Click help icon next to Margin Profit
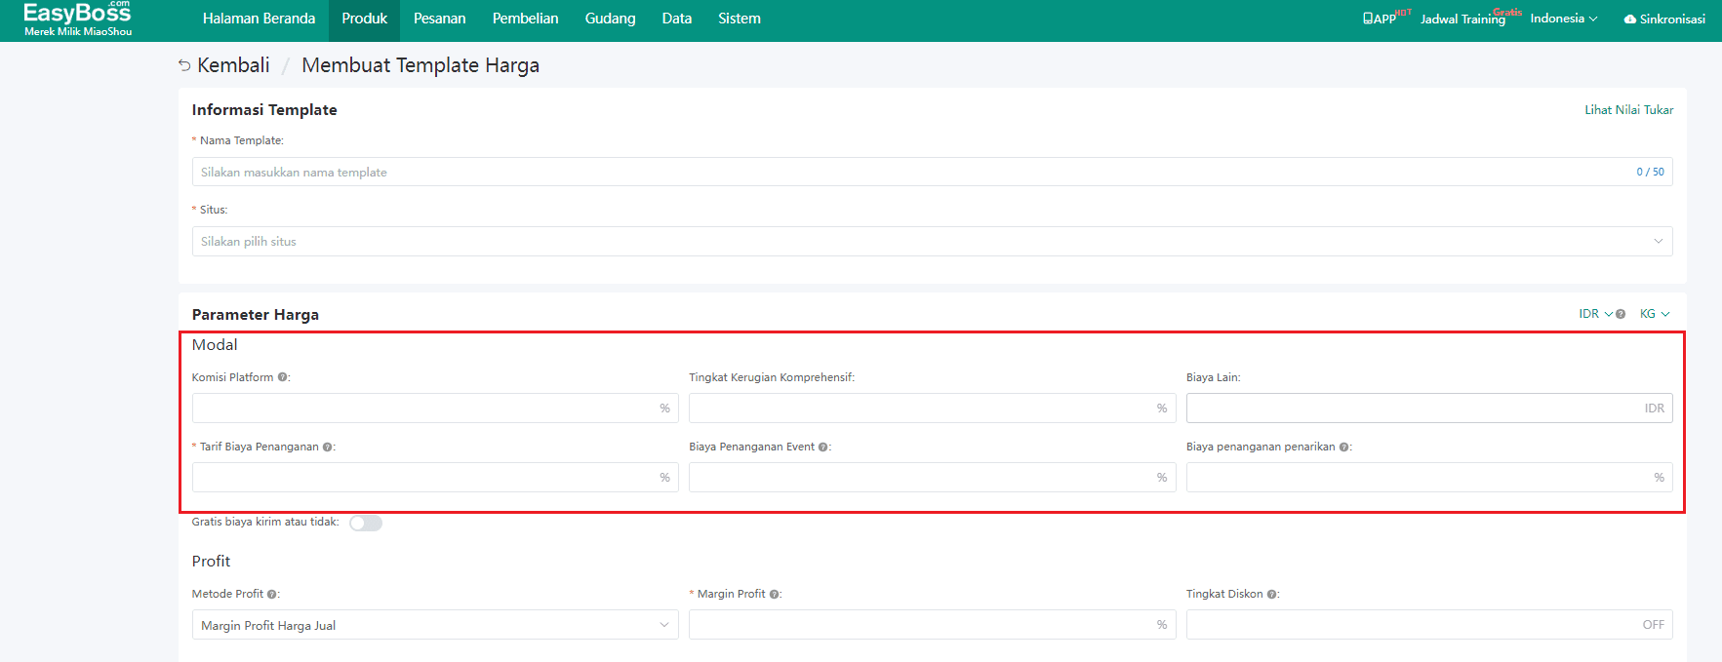Image resolution: width=1722 pixels, height=662 pixels. click(x=775, y=595)
